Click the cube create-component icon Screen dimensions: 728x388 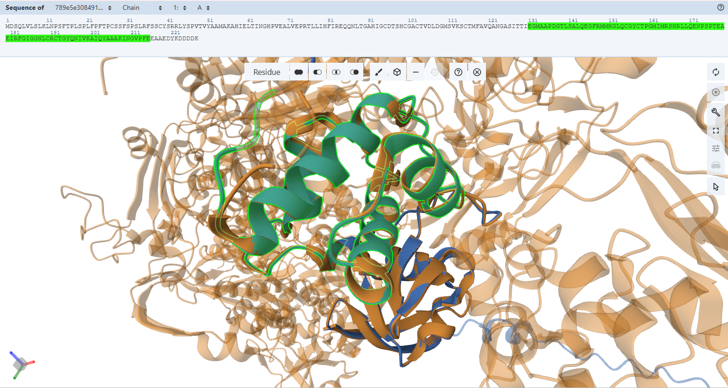click(x=397, y=72)
